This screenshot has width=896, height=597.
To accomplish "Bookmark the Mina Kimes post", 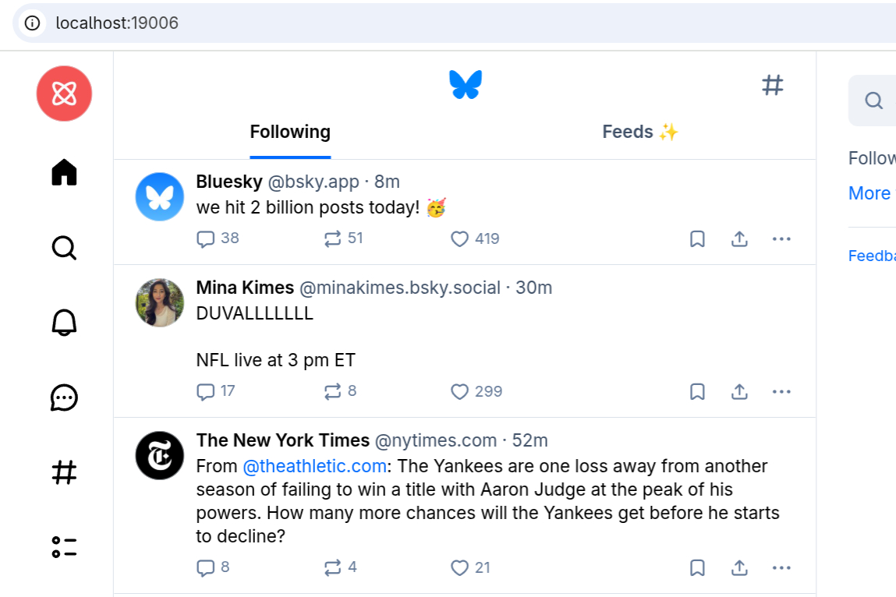I will click(x=697, y=391).
